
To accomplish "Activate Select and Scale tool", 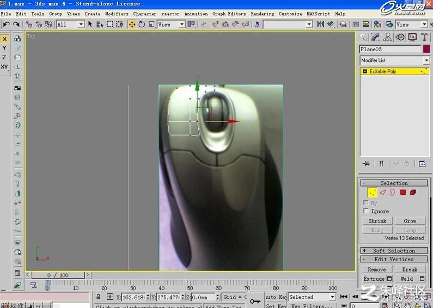I will [151, 24].
